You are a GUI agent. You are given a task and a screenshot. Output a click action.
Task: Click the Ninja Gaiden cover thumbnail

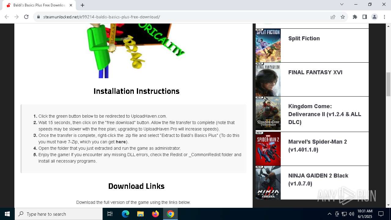[268, 183]
